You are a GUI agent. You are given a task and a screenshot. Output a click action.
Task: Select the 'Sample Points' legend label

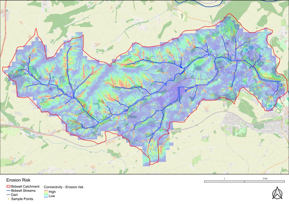point(22,199)
